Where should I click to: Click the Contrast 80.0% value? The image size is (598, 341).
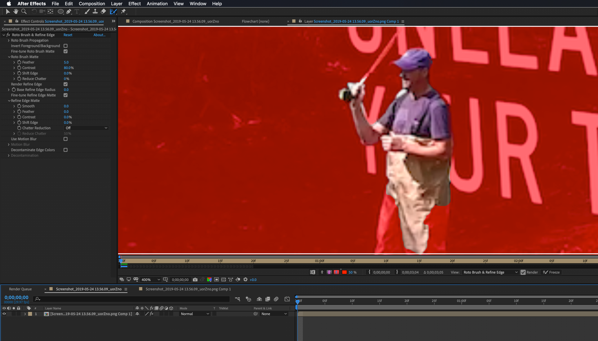(x=69, y=68)
